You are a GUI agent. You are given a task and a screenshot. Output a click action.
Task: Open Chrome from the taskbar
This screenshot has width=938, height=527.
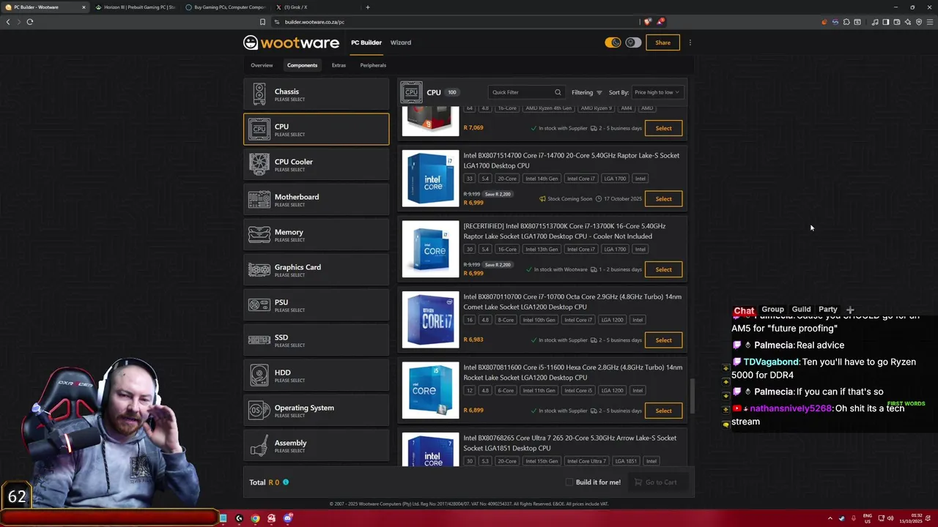[255, 518]
